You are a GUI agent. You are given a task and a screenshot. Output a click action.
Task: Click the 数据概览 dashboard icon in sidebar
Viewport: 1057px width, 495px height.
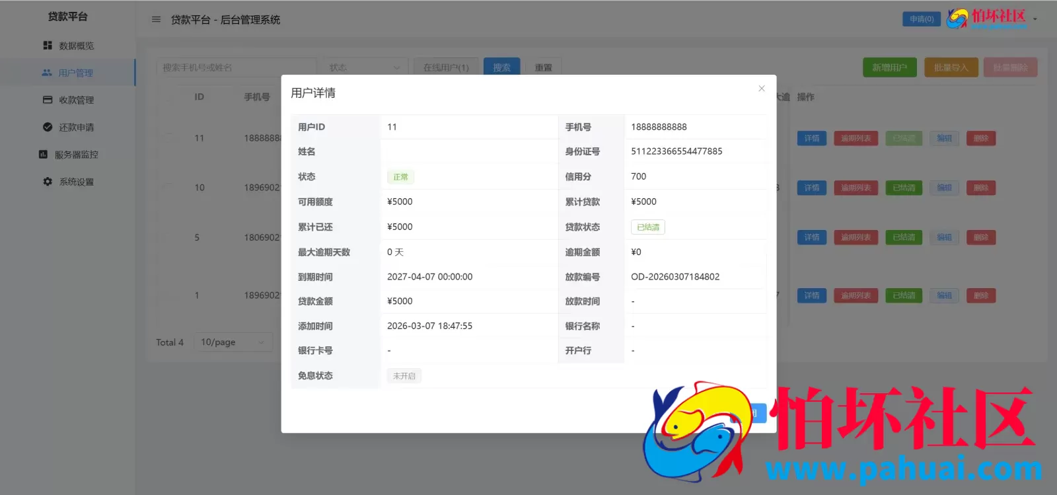coord(48,46)
